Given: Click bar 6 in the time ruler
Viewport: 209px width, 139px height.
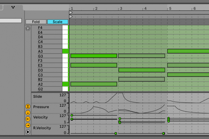Looking at the screenshot, I should (x=195, y=9).
